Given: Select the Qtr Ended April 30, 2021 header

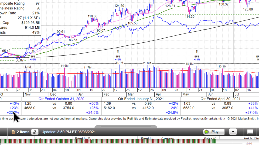Looking at the screenshot, I should [x=220, y=99].
